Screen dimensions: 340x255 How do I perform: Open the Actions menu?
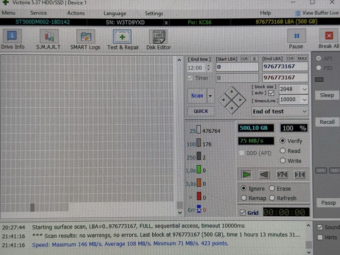[x=76, y=13]
